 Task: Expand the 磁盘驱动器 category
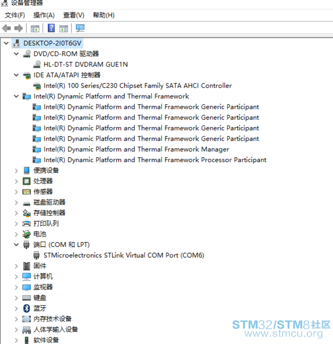(16, 202)
